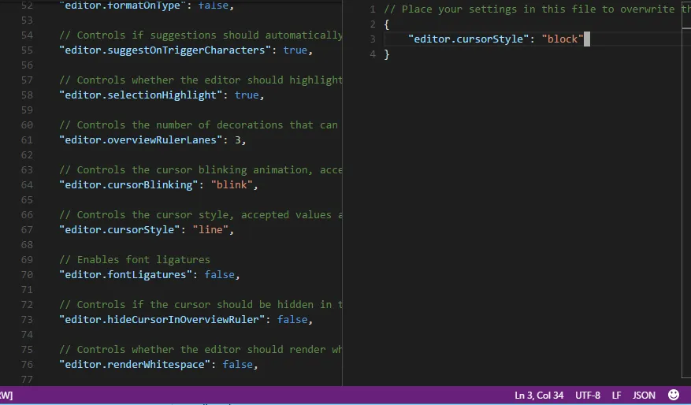Image resolution: width=691 pixels, height=405 pixels.
Task: Change end-of-line sequence via LF indicator
Action: coord(616,395)
